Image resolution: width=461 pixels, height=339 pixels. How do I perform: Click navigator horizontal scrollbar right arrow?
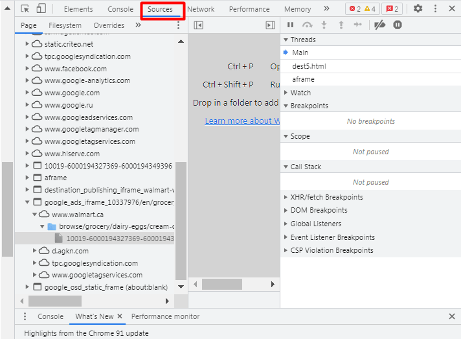click(x=167, y=301)
